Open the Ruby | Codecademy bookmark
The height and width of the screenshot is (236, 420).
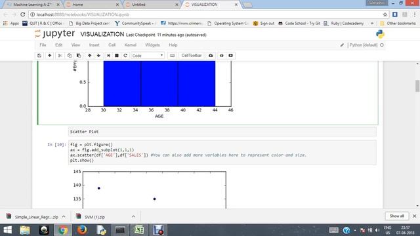coord(344,24)
